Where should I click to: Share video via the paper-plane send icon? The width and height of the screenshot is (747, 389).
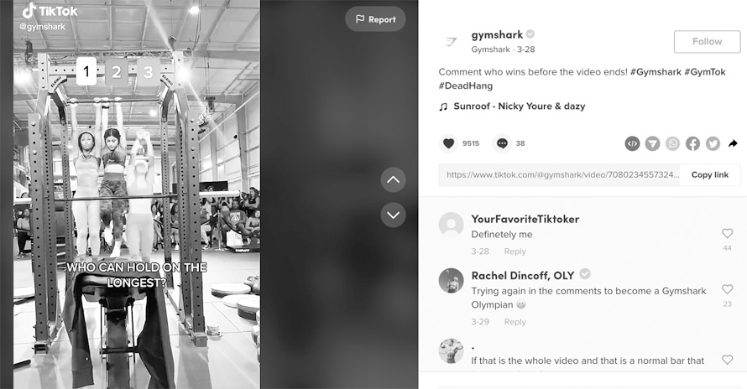click(652, 143)
